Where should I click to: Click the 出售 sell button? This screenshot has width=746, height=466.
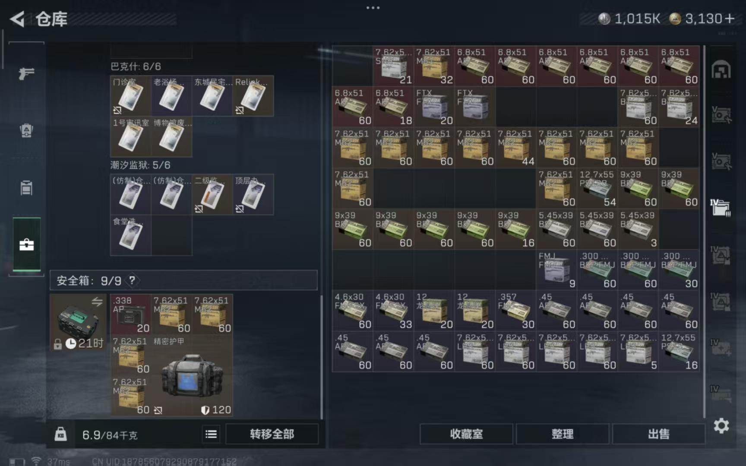658,434
